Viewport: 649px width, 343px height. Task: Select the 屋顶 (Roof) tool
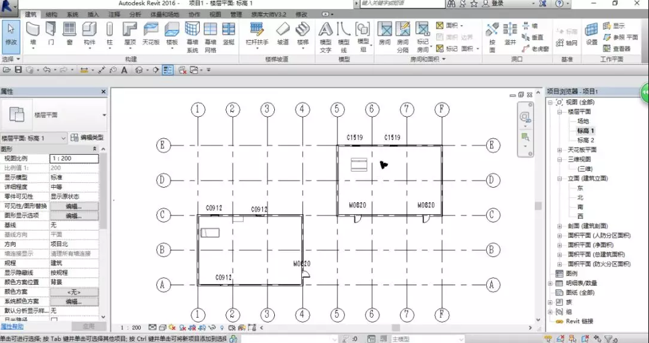pos(130,34)
